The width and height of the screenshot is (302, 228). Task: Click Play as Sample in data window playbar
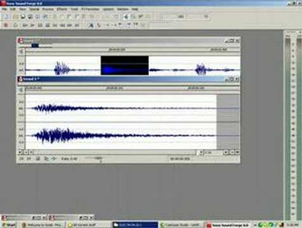[54, 158]
